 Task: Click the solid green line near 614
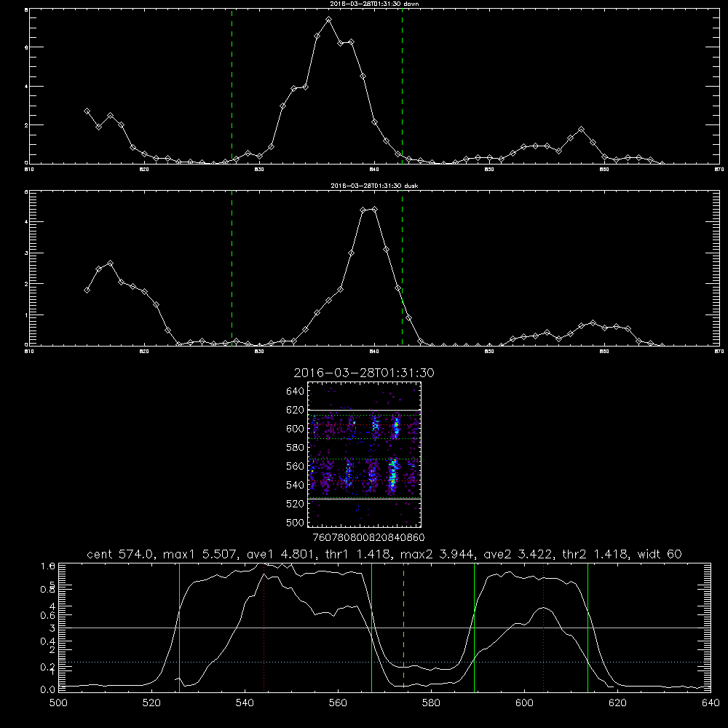(x=587, y=627)
